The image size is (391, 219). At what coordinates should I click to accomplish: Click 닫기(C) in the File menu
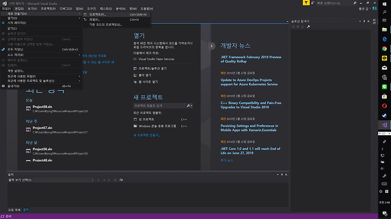point(41,29)
